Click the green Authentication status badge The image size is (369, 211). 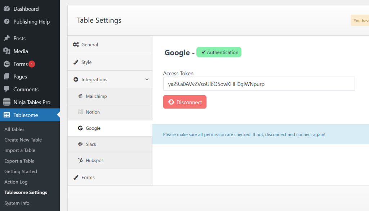pyautogui.click(x=219, y=52)
